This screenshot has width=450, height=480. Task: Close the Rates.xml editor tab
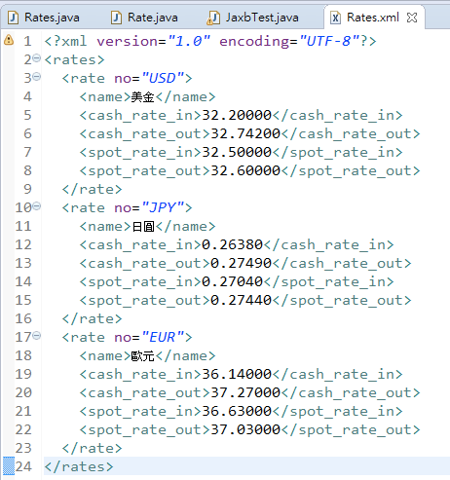click(412, 18)
